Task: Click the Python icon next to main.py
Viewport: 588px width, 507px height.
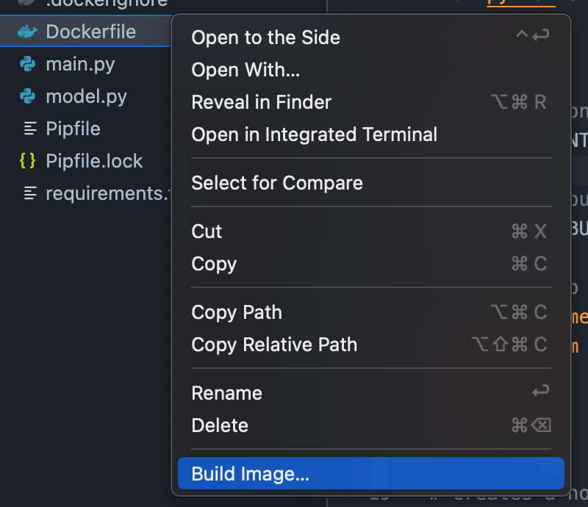Action: pos(28,64)
